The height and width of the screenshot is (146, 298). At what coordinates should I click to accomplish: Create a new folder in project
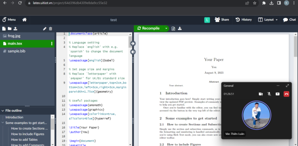(x=10, y=29)
